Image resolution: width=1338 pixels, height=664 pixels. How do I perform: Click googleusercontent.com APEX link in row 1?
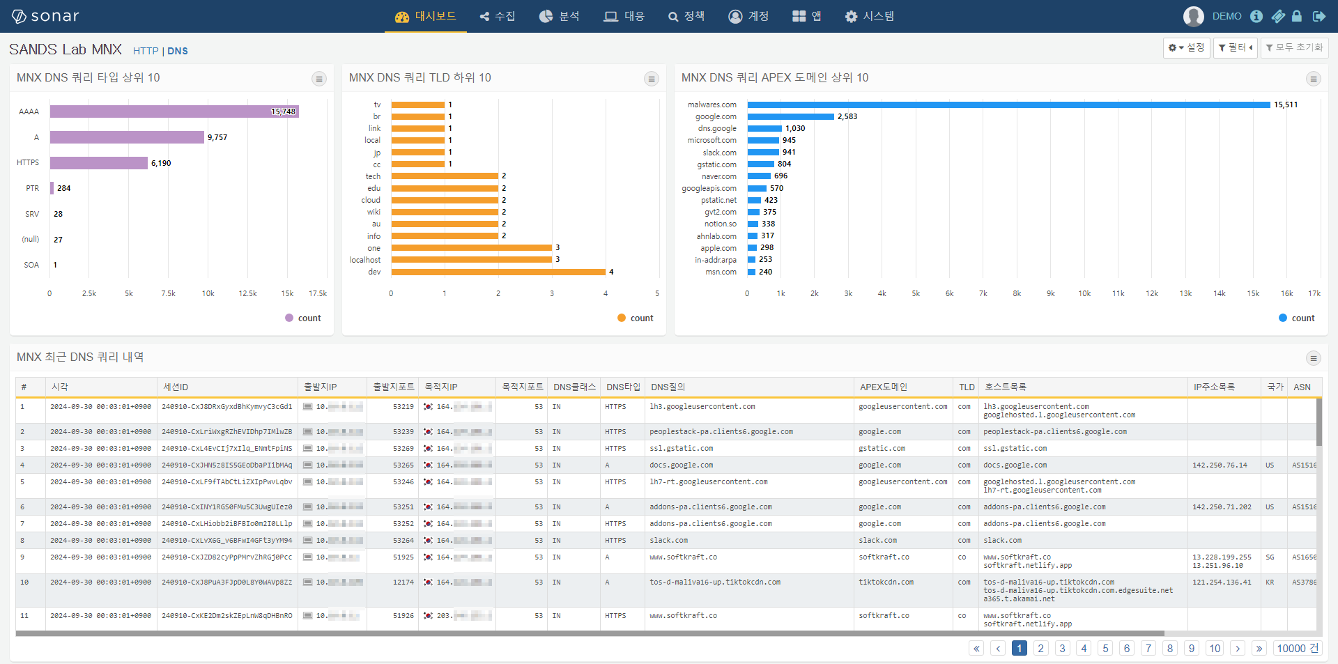(x=902, y=406)
